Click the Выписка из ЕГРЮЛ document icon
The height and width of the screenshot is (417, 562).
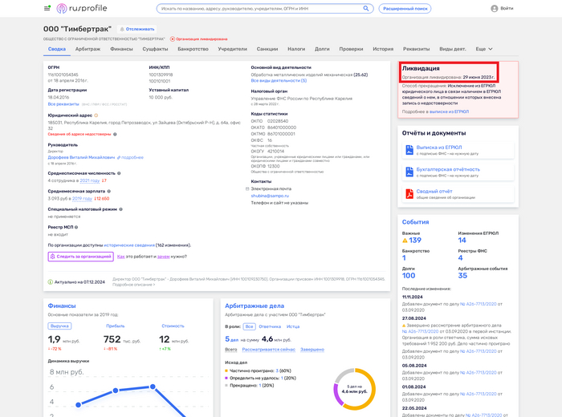(409, 150)
